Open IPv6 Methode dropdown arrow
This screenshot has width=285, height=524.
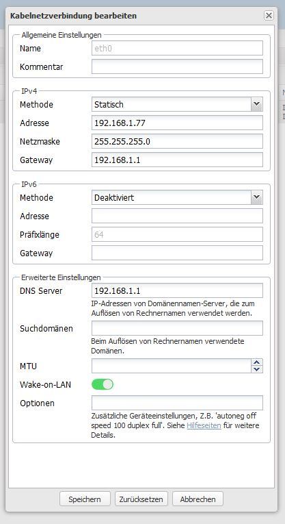coord(256,197)
